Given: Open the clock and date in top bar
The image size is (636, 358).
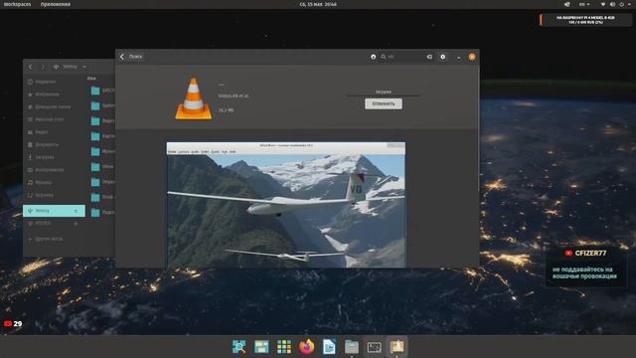Looking at the screenshot, I should pos(318,4).
